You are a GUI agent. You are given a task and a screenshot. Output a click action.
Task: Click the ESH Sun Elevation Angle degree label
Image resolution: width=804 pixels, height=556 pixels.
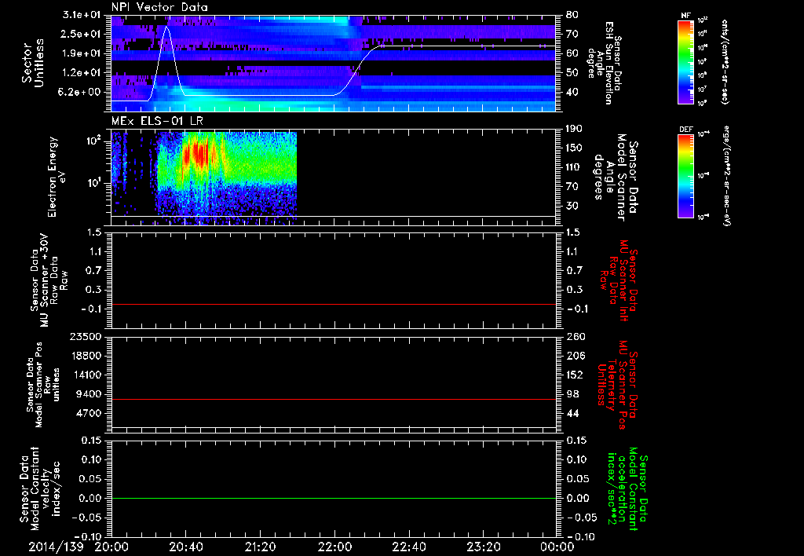(604, 63)
